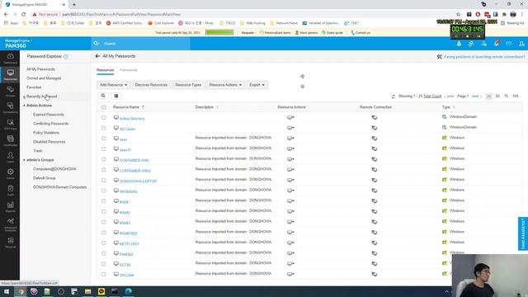Click the user profile icon in header
Viewport: 528px width, 297px height.
coord(521,44)
